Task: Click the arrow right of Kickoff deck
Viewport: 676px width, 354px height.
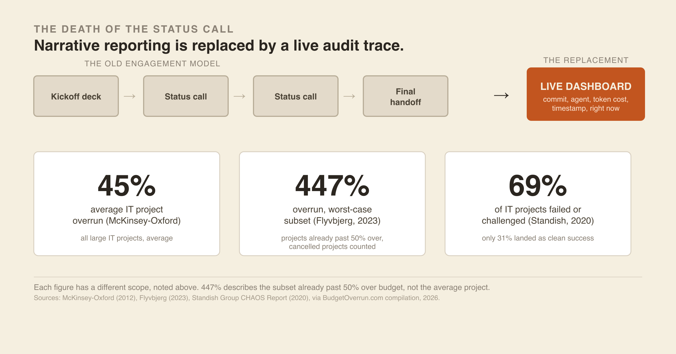Action: tap(130, 96)
